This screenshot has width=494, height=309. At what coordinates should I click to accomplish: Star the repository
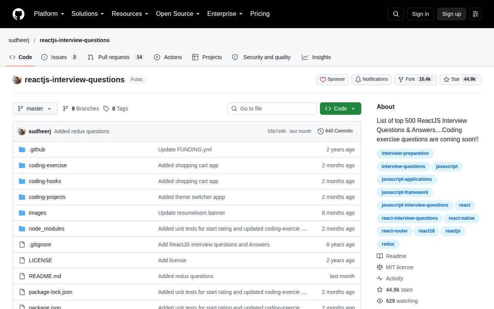(x=461, y=80)
